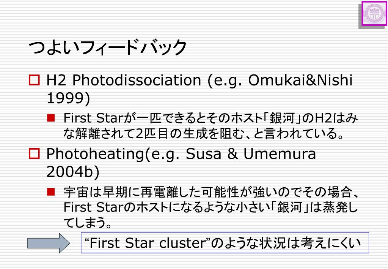Click the year 1999) text
388x269 pixels.
tap(68, 98)
